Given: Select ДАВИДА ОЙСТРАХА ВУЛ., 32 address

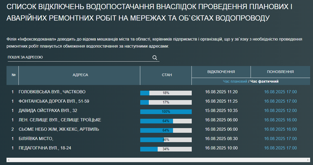Looking at the screenshot, I should tap(48, 111).
